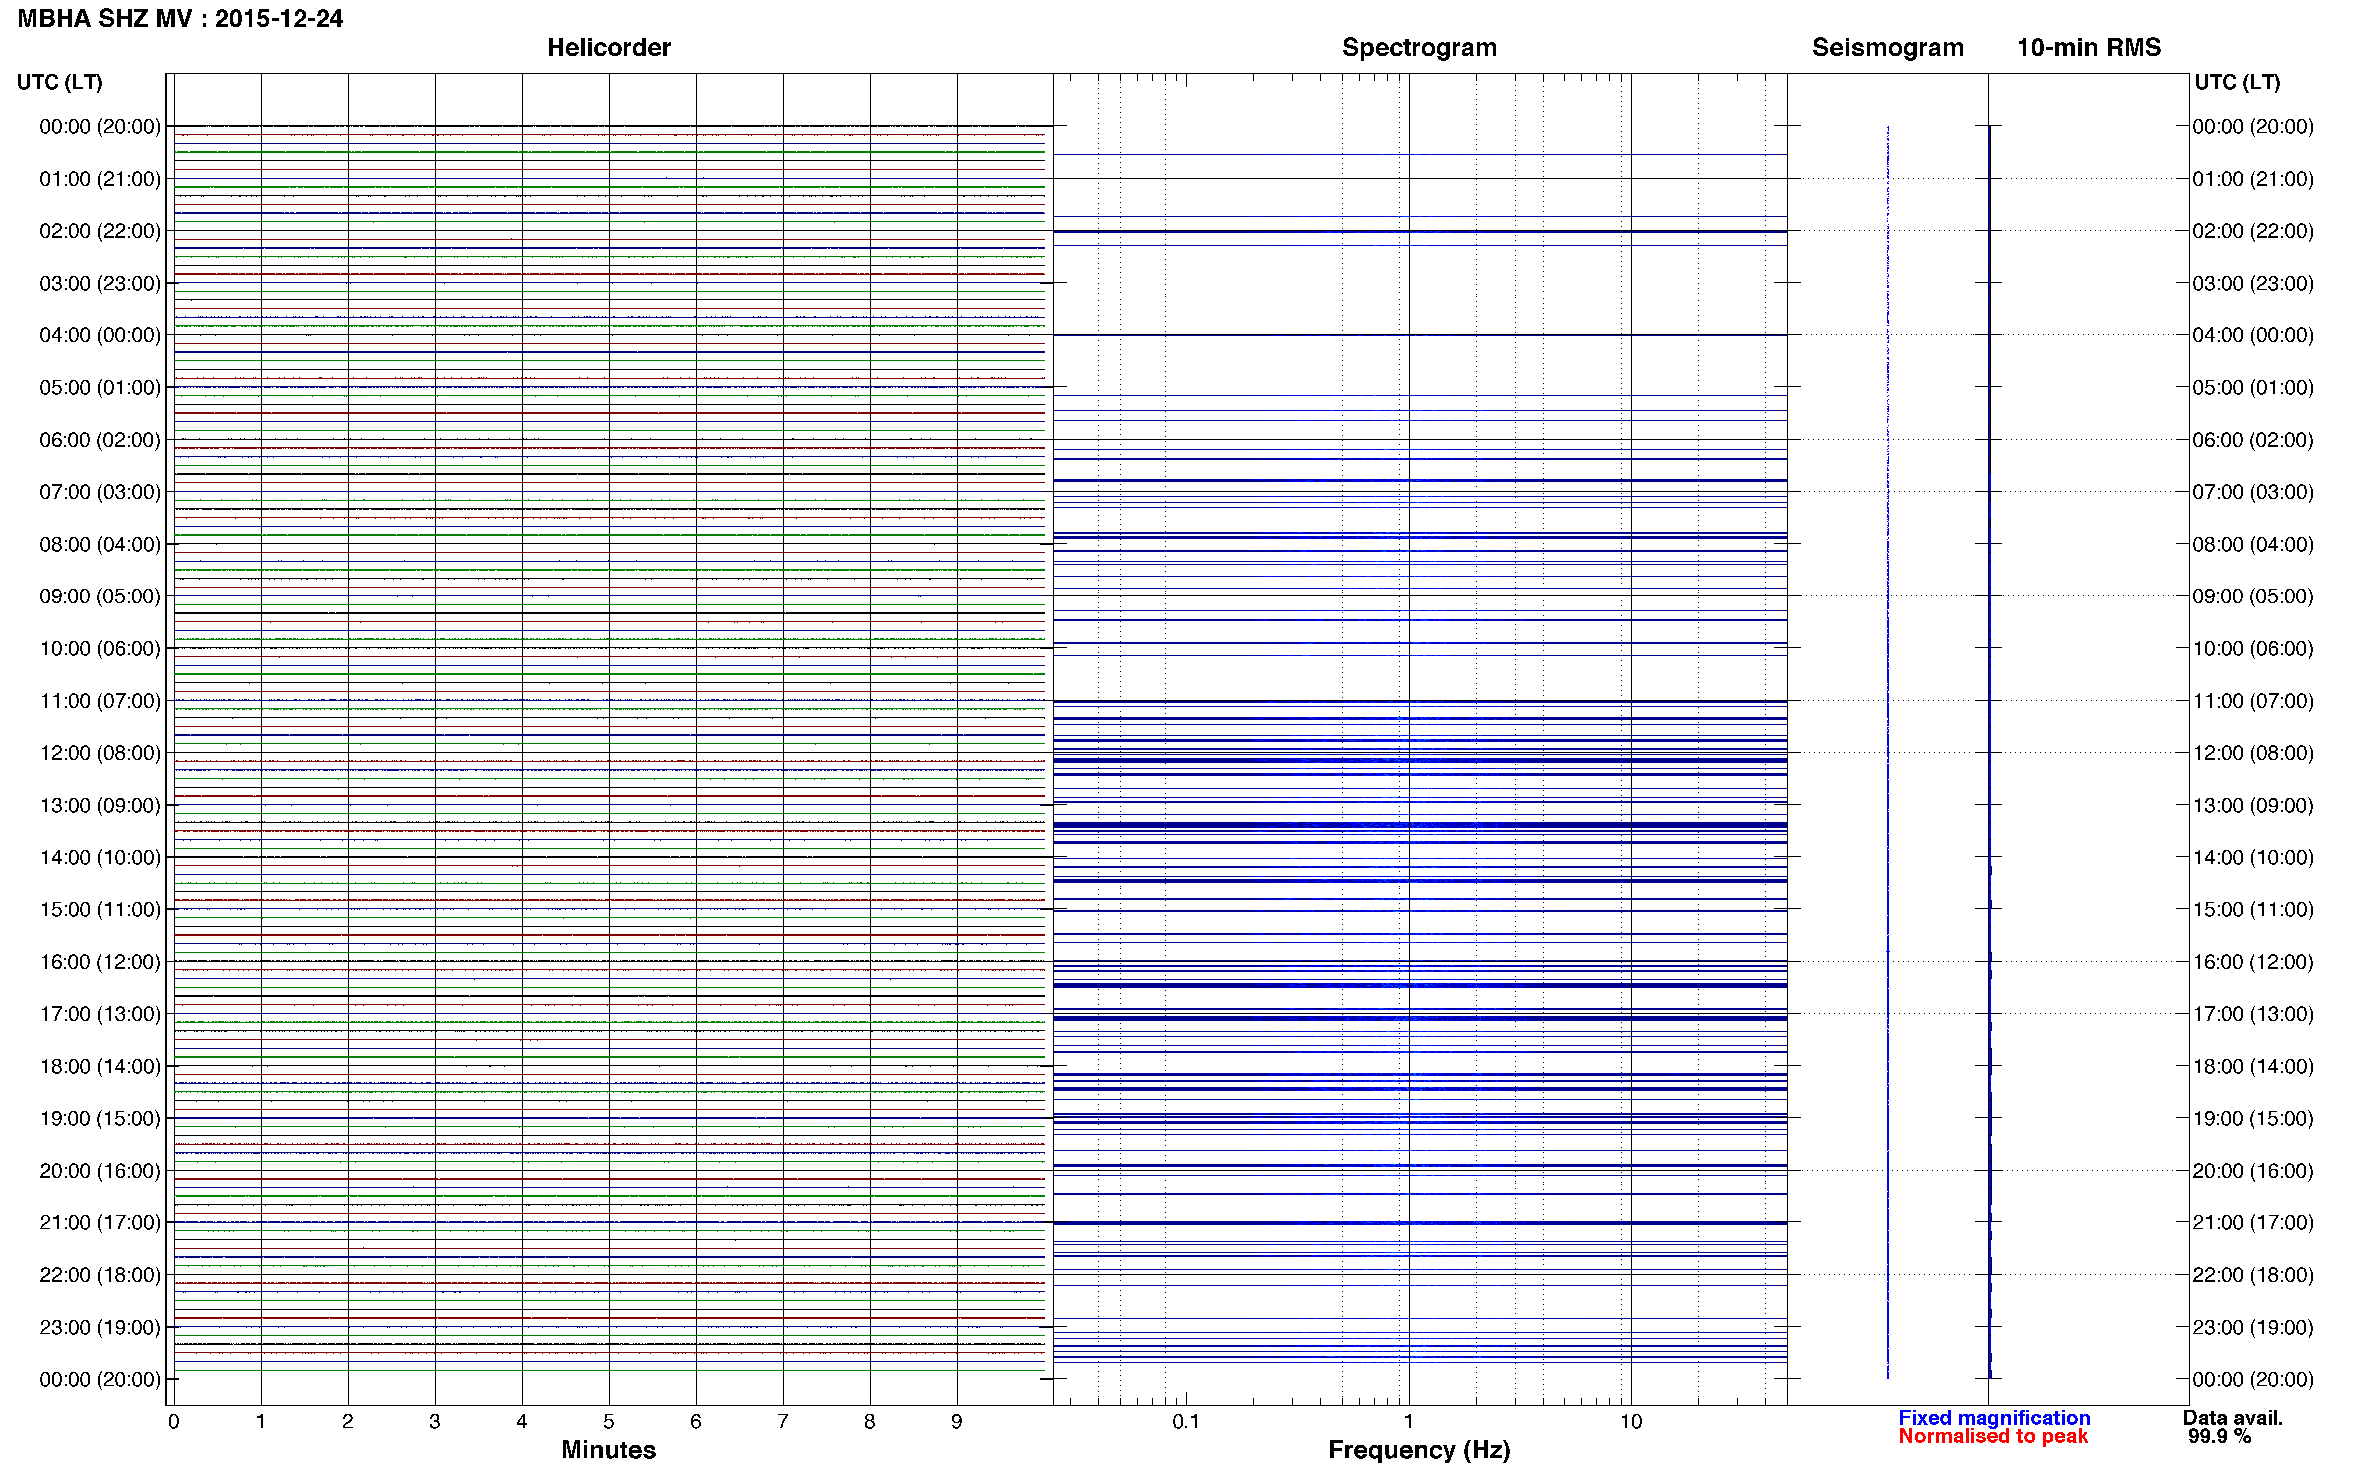The height and width of the screenshot is (1479, 2367).
Task: Select the Helicorder panel heading
Action: click(609, 47)
